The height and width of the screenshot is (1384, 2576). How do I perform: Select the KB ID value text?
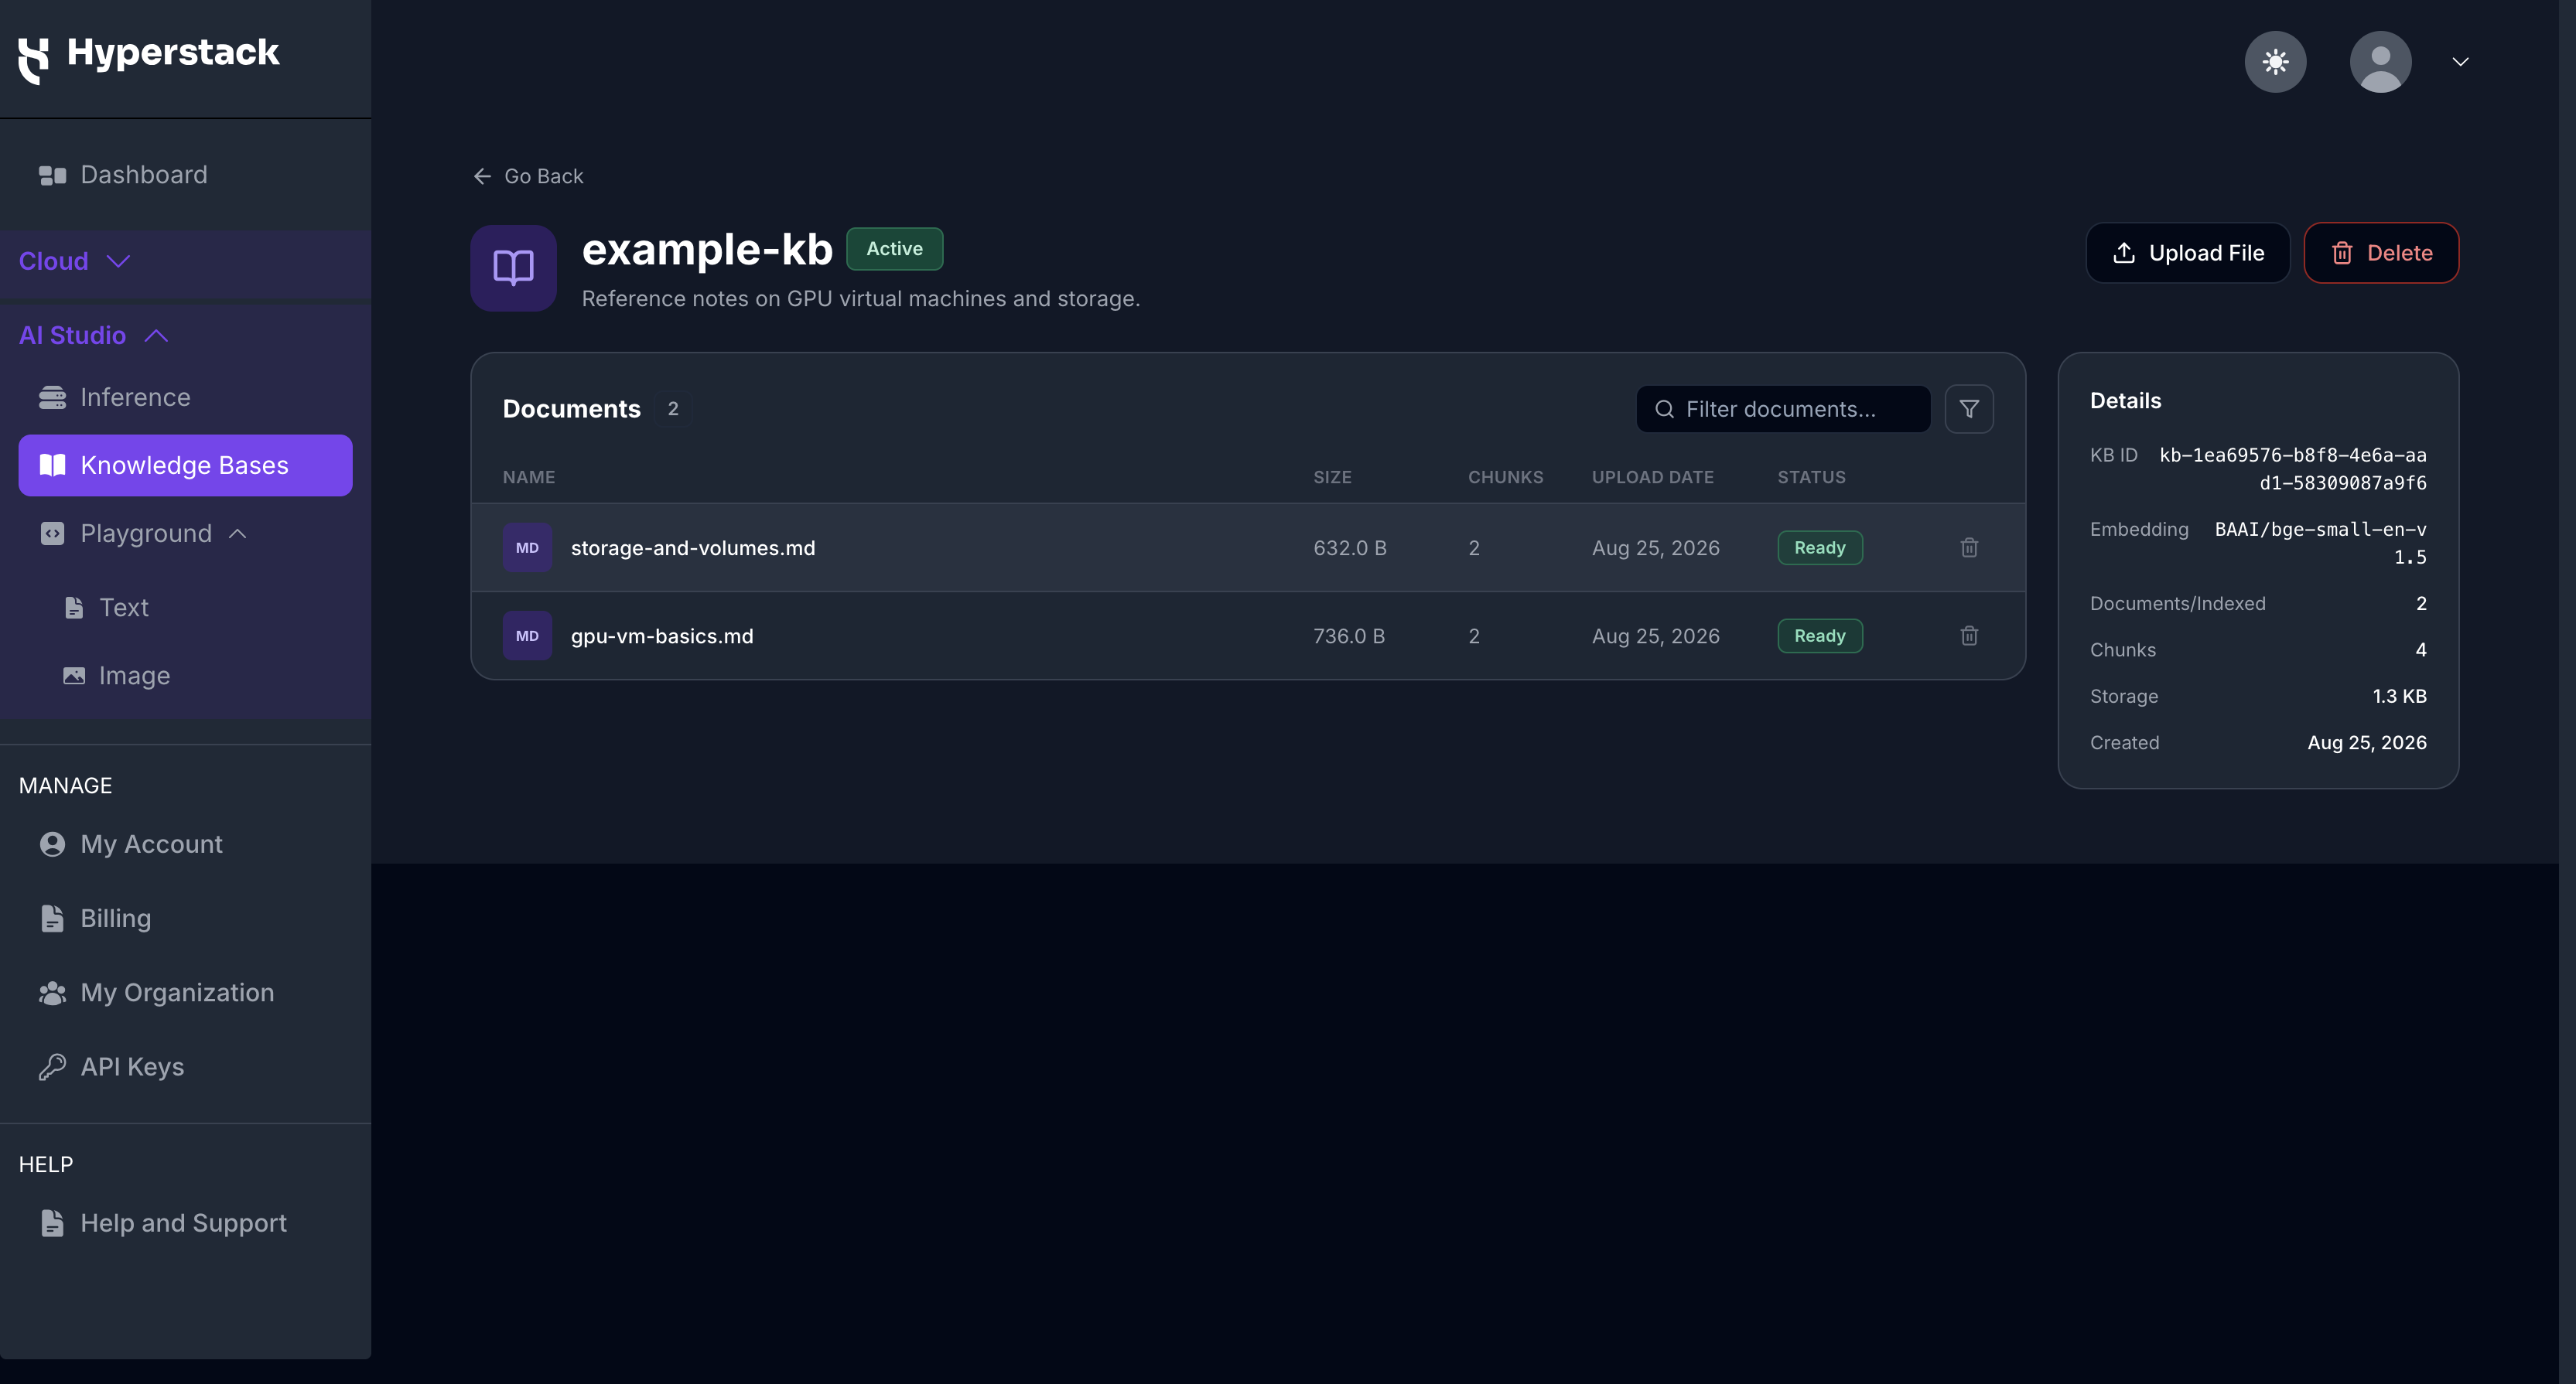[x=2292, y=469]
